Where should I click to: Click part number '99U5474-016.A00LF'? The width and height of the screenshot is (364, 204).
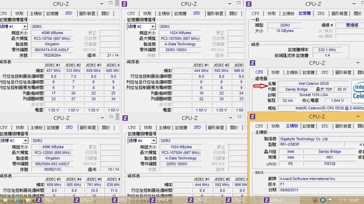click(52, 50)
